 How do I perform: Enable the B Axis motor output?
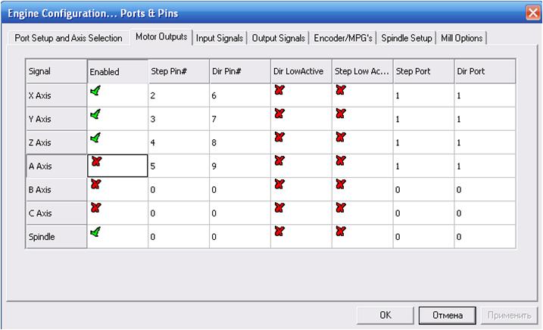point(95,185)
